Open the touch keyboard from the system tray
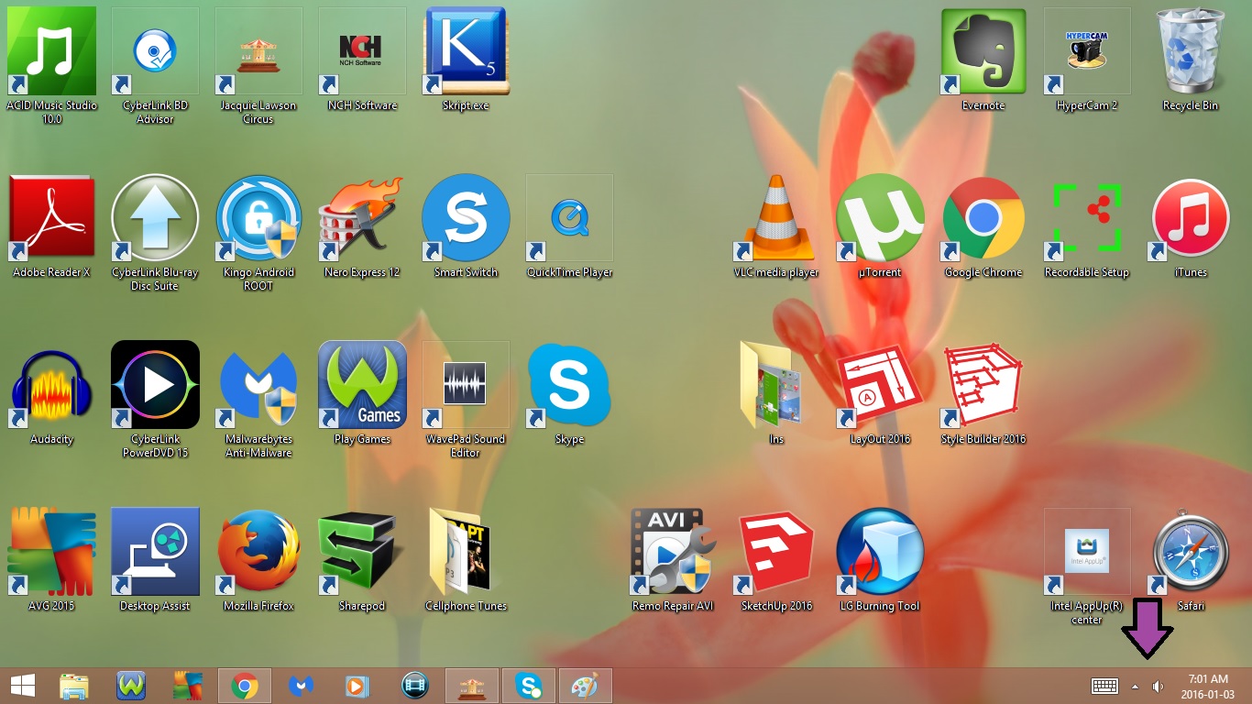 [x=1104, y=686]
